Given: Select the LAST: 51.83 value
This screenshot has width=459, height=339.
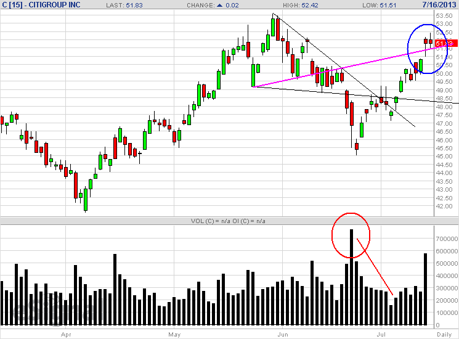Looking at the screenshot, I should pos(124,6).
